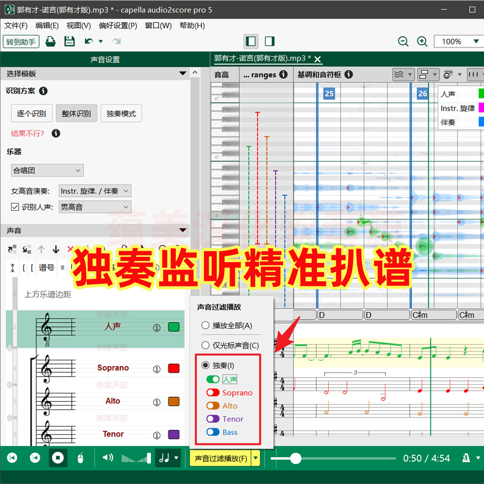484x484 pixels.
Task: Open the undo history dropdown arrow
Action: (100, 41)
